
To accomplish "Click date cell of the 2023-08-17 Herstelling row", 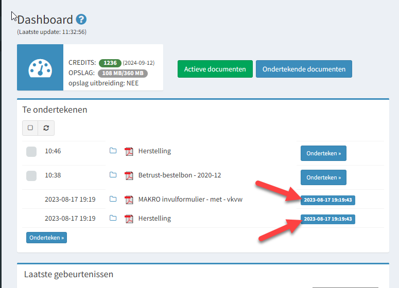I will point(70,219).
